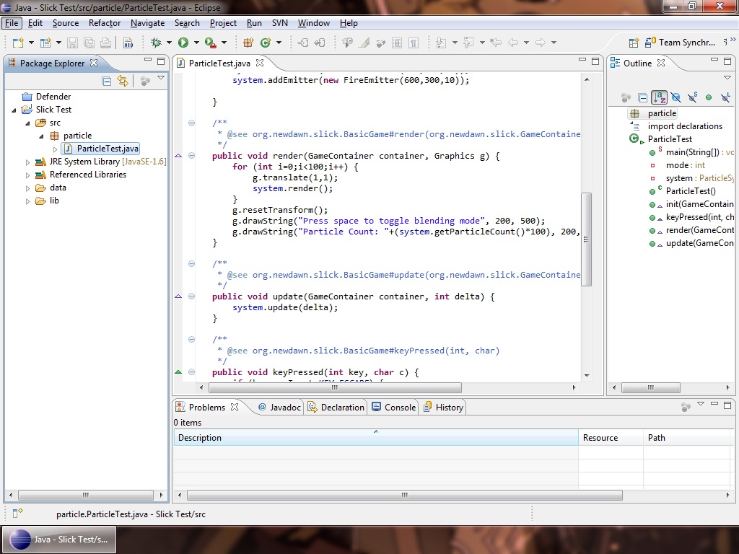Click the New Java Class icon
Image resolution: width=739 pixels, height=554 pixels.
pos(266,43)
